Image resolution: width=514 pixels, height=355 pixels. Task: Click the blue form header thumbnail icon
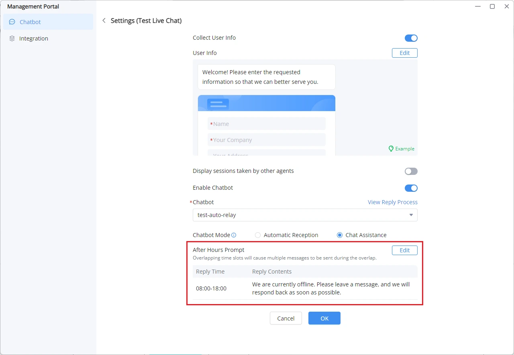[x=218, y=104]
